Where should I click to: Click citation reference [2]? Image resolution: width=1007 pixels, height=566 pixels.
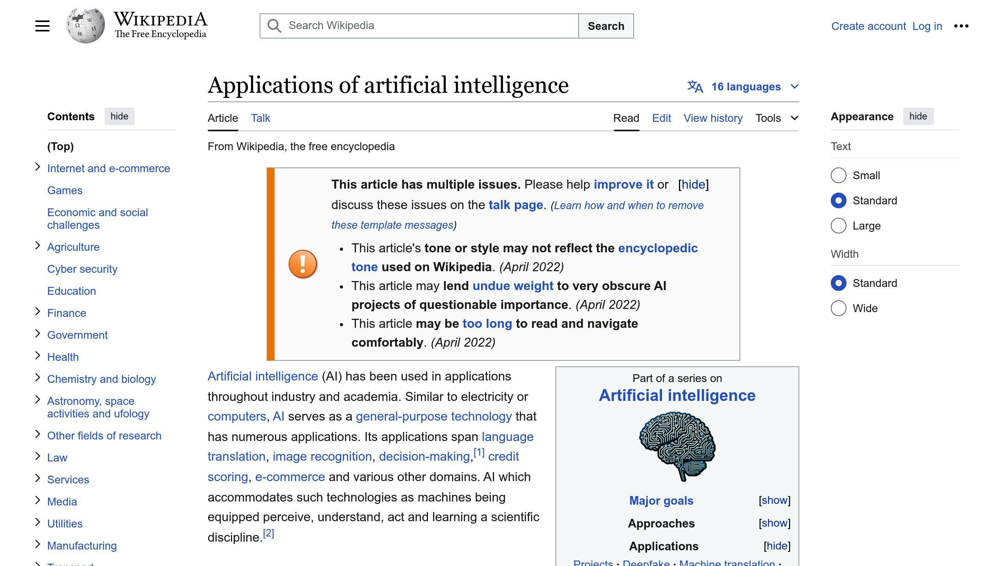point(268,533)
